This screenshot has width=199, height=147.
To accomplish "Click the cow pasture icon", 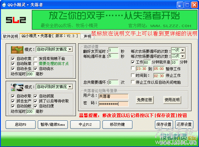I will click(x=17, y=87).
